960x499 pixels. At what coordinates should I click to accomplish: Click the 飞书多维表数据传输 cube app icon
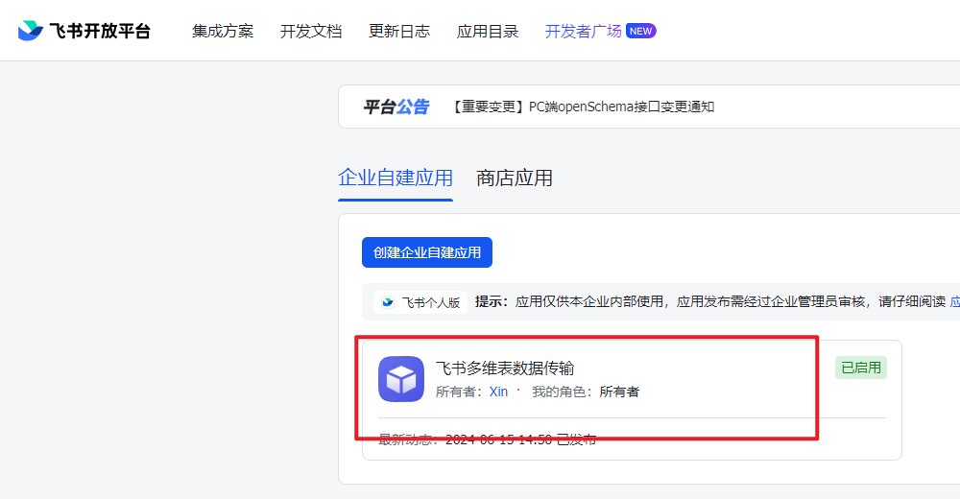pos(401,379)
